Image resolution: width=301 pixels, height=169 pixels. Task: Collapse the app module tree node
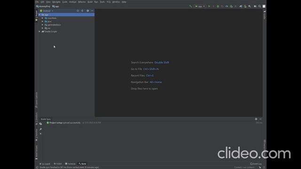[x=40, y=15]
